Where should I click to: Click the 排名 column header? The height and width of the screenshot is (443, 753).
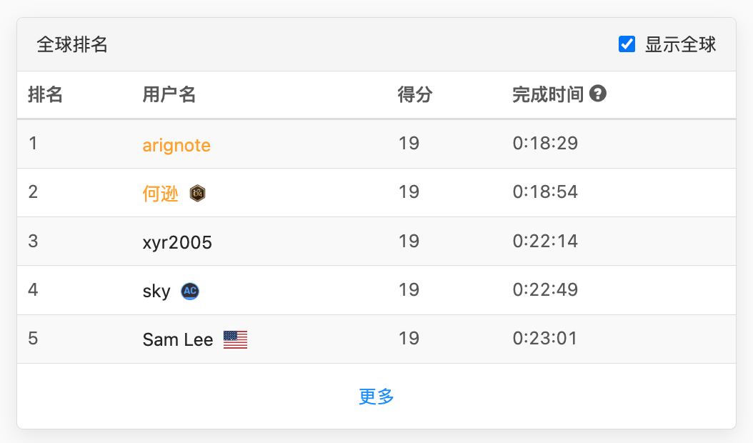pyautogui.click(x=46, y=94)
